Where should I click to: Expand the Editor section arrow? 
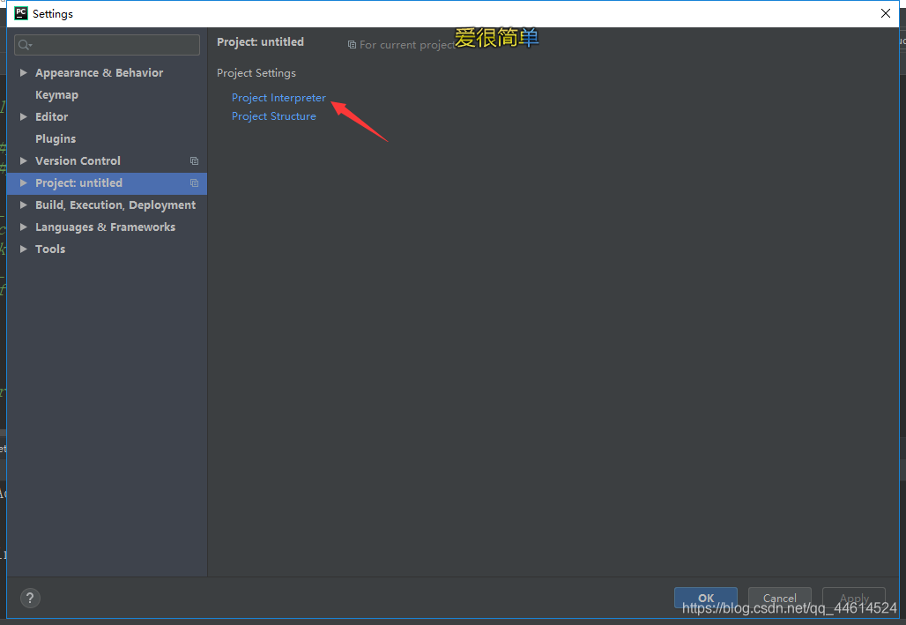(23, 116)
